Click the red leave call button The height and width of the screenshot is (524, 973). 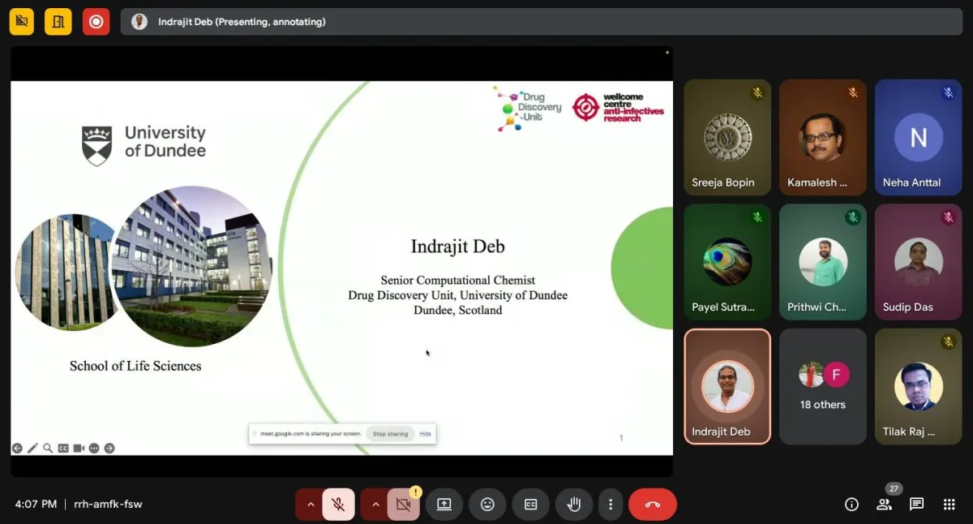click(x=652, y=505)
